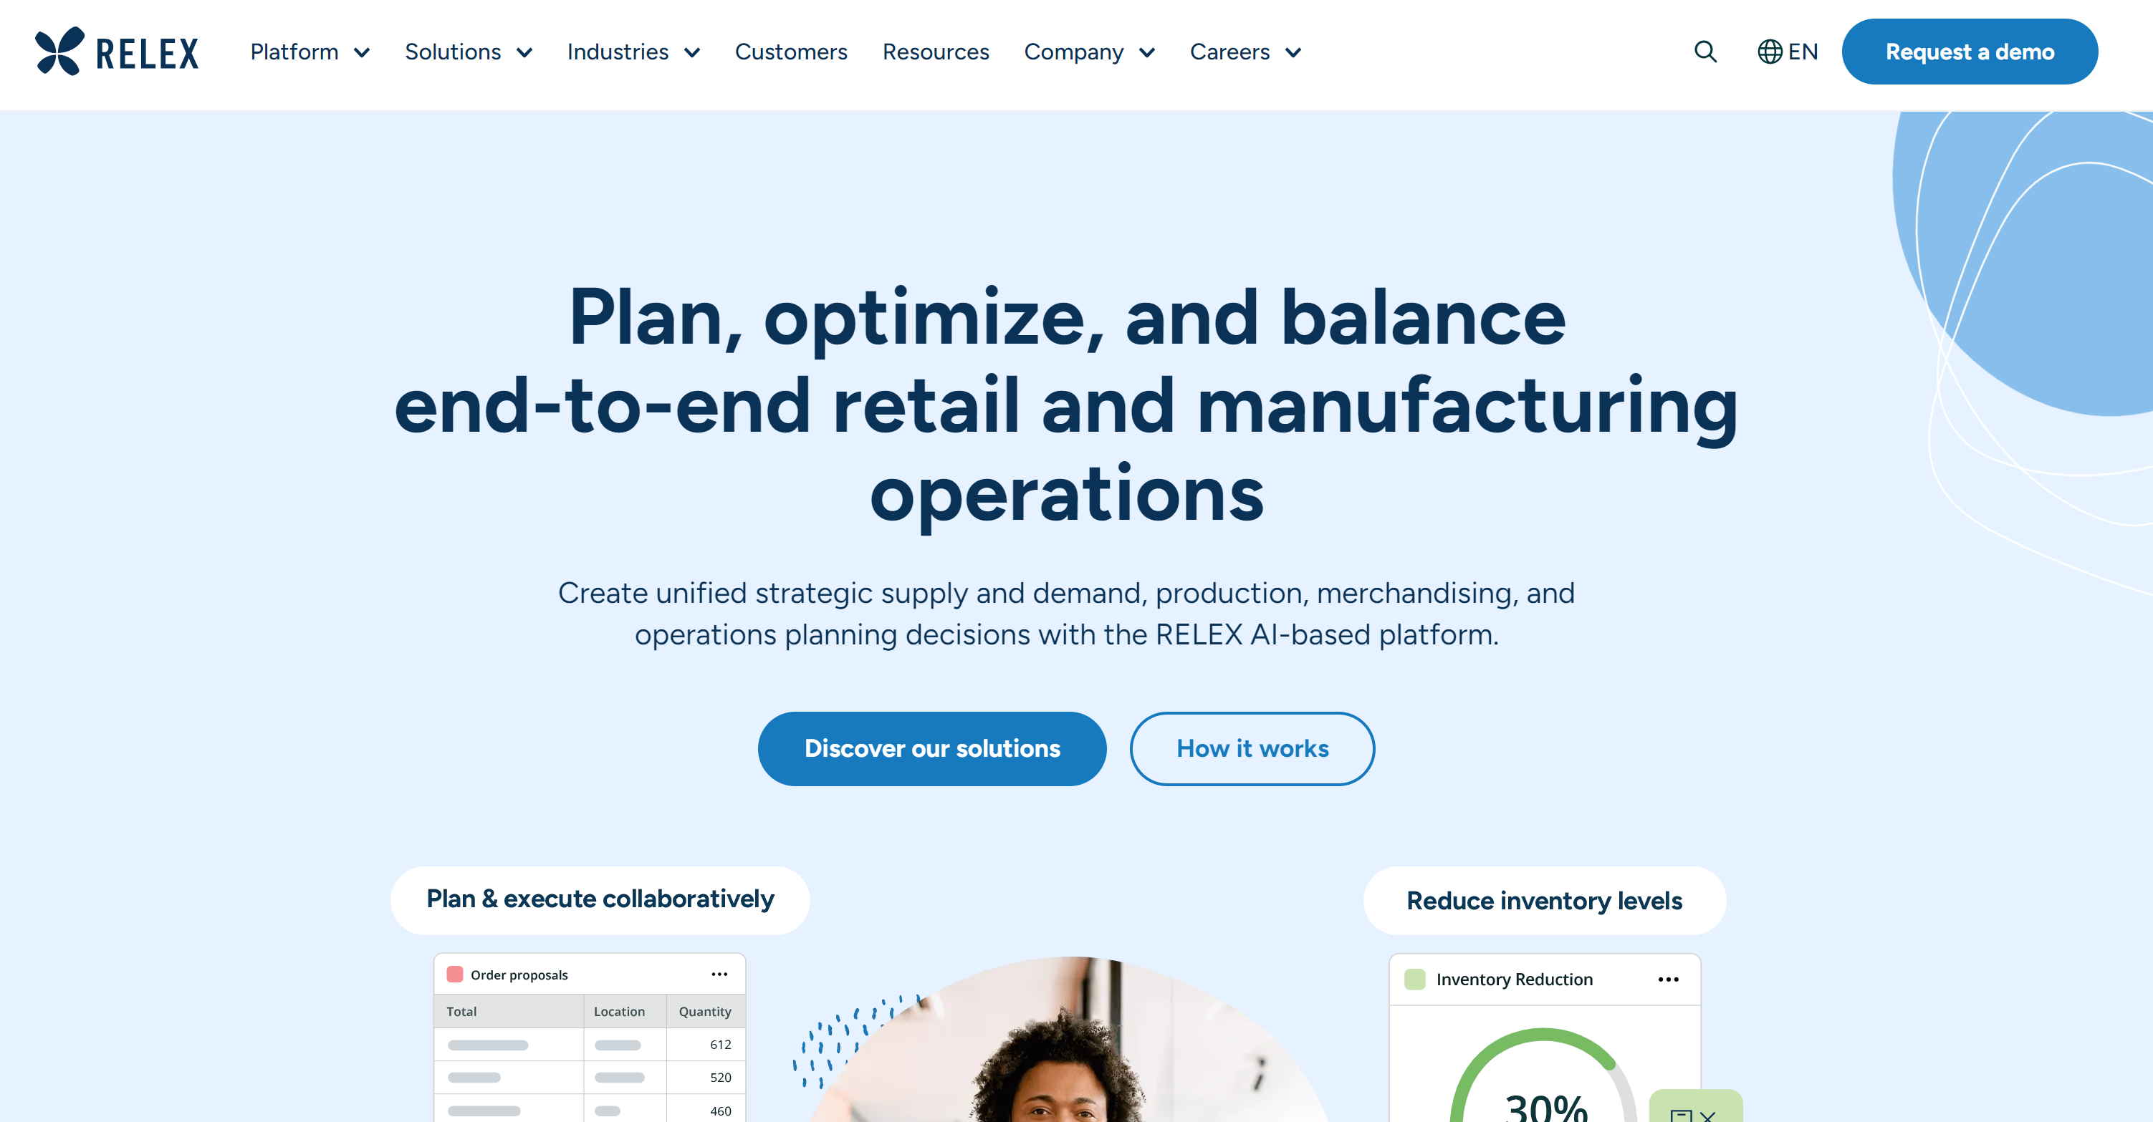Click the three-dot menu on Order proposals
Viewport: 2153px width, 1122px height.
(x=719, y=974)
